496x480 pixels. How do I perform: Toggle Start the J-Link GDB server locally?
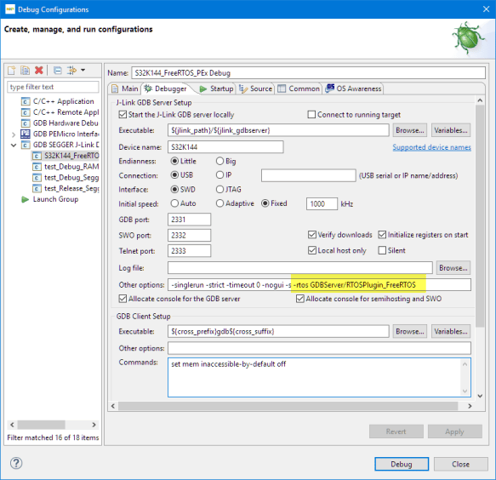coord(123,115)
